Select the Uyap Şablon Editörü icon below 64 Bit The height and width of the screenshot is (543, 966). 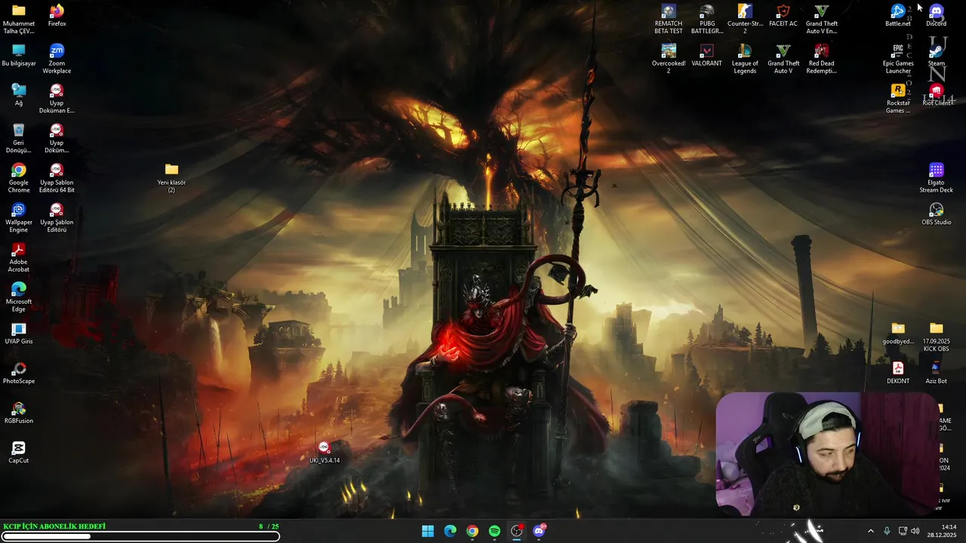(57, 218)
